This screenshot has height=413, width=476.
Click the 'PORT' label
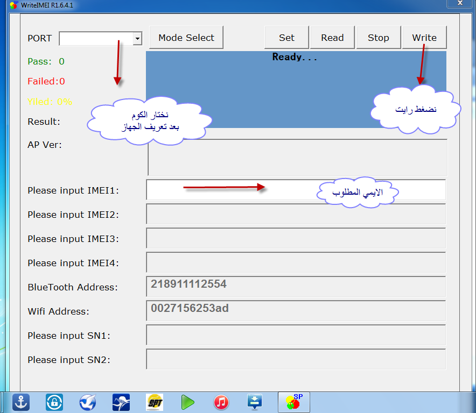pyautogui.click(x=39, y=38)
